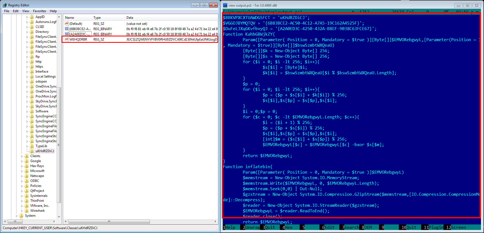
Task: Click the tree pane vertical scrollbar thumb
Action: point(59,145)
